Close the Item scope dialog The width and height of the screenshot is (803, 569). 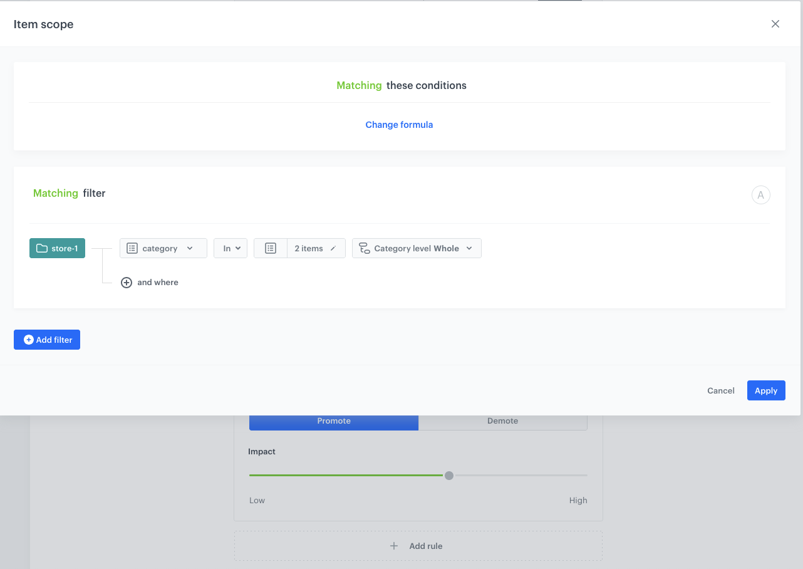(x=775, y=24)
